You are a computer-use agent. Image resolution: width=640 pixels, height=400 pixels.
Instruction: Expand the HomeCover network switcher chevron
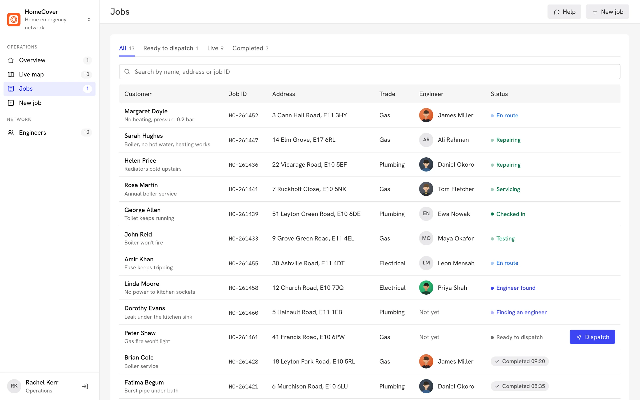tap(89, 20)
